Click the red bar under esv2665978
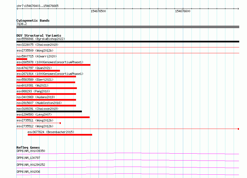The image size is (247, 178). (53, 65)
